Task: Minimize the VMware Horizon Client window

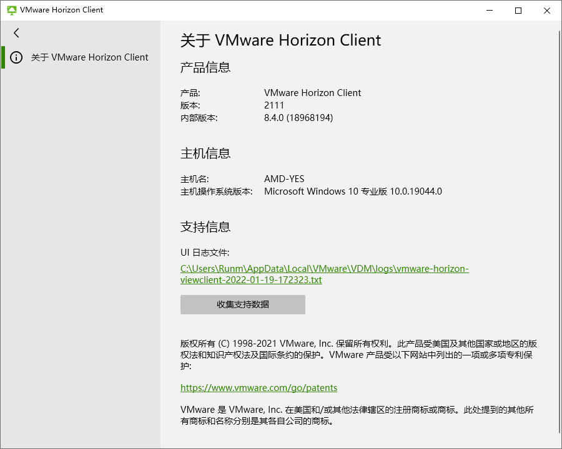Action: point(490,11)
